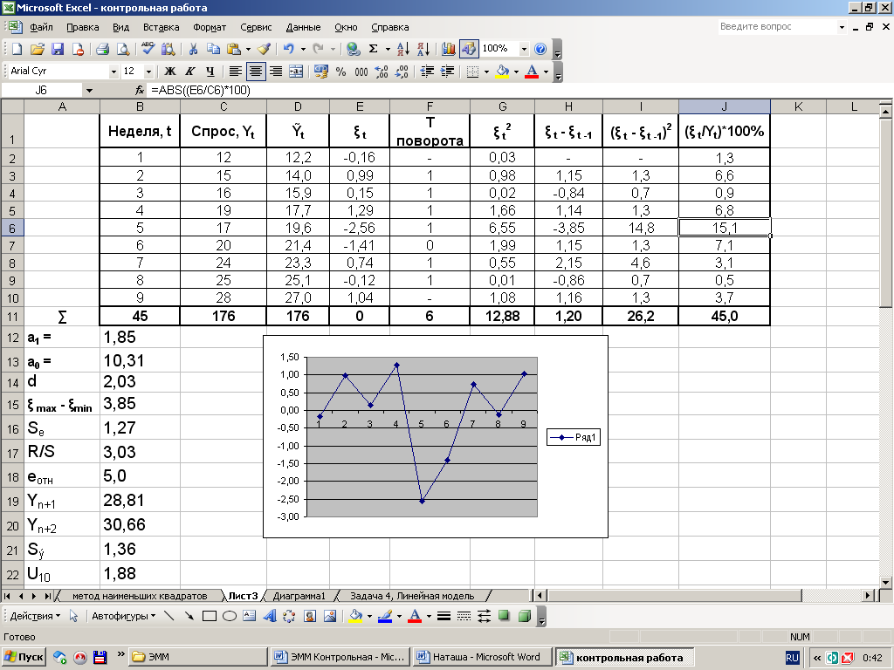
Task: Open the Name Box dropdown arrow
Action: [89, 91]
